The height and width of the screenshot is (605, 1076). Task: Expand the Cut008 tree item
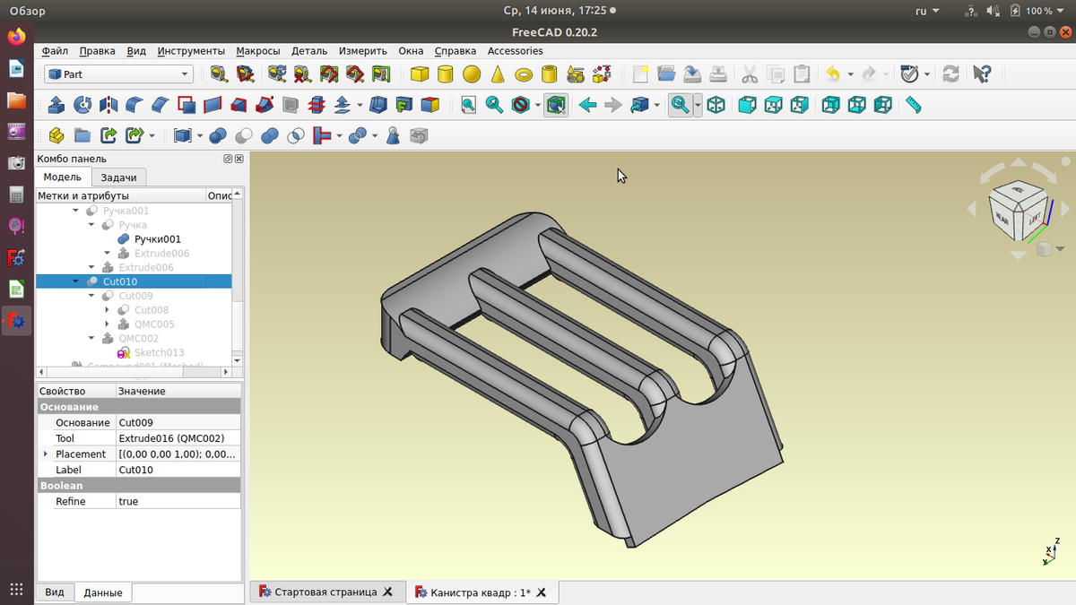coord(107,310)
